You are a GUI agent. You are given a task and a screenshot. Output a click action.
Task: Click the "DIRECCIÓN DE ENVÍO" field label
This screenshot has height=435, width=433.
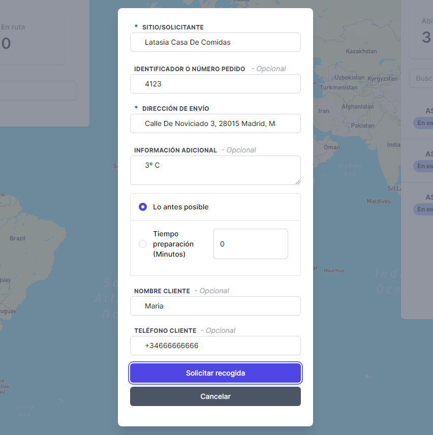click(175, 109)
